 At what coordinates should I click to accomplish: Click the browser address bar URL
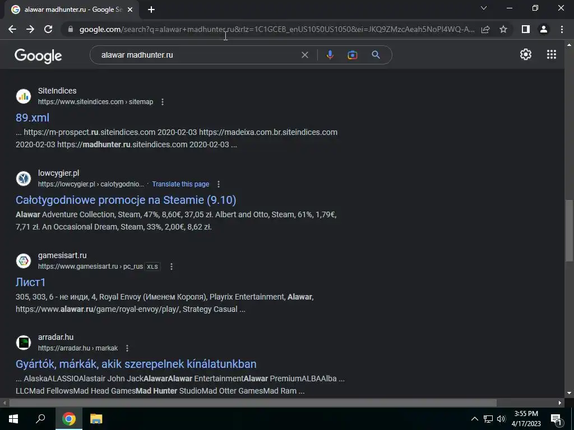pyautogui.click(x=277, y=29)
